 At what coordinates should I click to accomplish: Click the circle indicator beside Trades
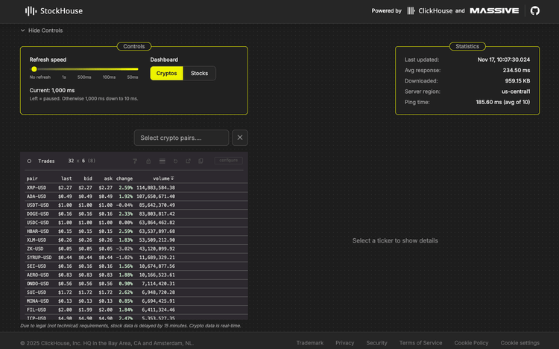tap(29, 161)
